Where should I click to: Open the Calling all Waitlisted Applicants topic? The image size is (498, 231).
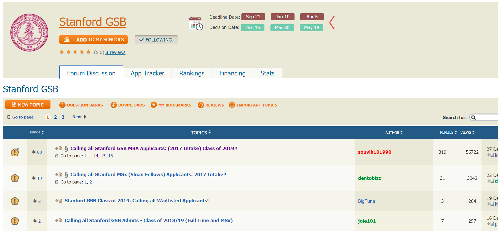[x=137, y=200]
